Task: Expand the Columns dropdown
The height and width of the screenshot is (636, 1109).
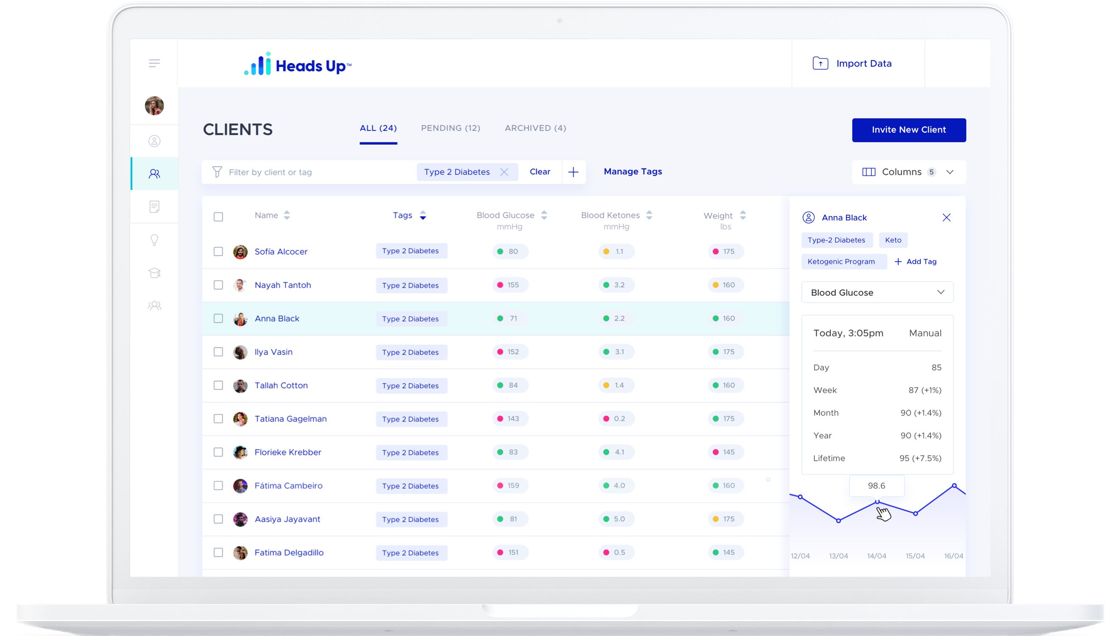Action: pyautogui.click(x=908, y=172)
